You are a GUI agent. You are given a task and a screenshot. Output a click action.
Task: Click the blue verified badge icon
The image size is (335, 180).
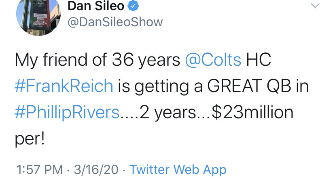pyautogui.click(x=133, y=6)
